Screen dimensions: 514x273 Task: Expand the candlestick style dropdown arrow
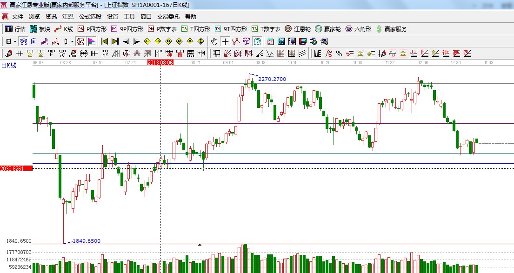coord(72,41)
